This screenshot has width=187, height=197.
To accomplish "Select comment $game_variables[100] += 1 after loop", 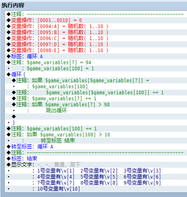I will pos(96,128).
